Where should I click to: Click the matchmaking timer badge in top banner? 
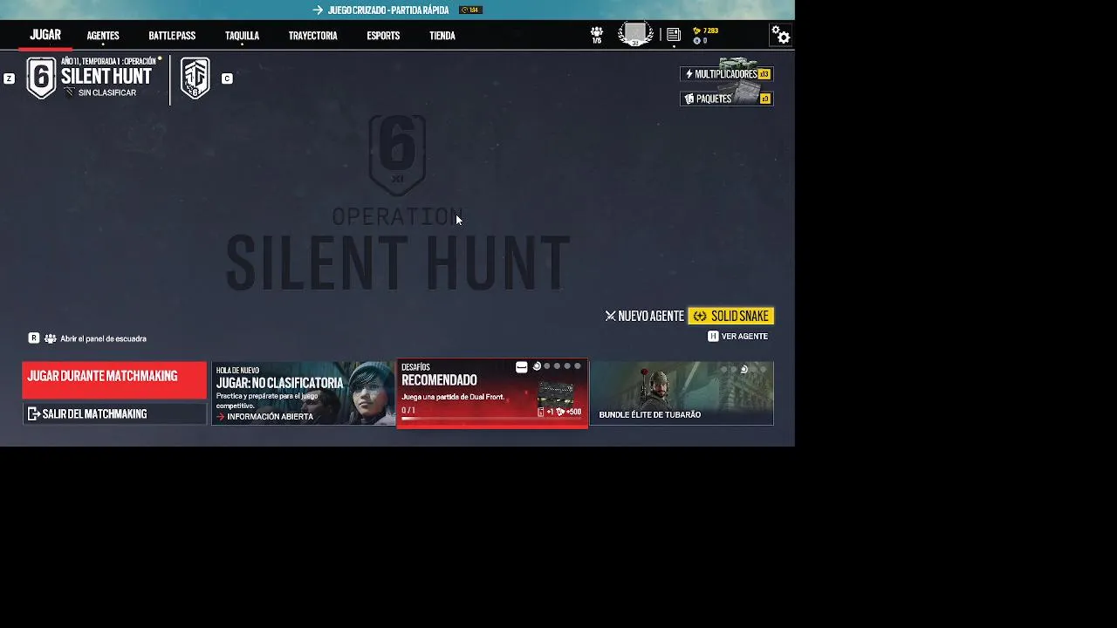tap(469, 10)
